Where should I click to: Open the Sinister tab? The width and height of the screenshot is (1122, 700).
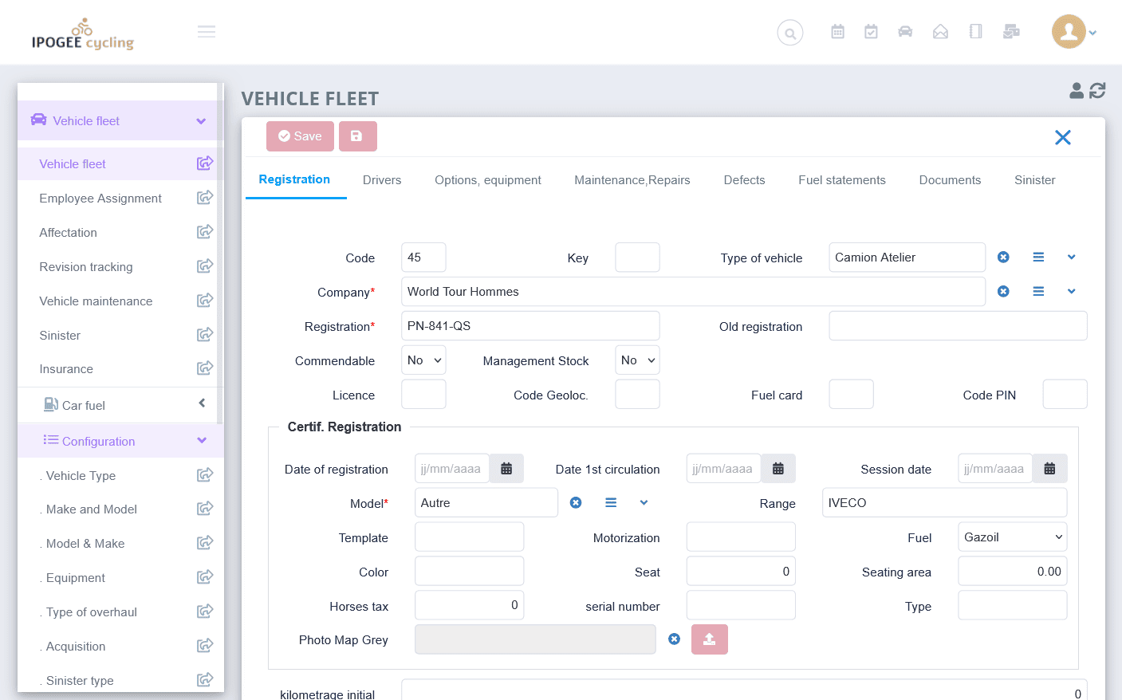coord(1034,180)
